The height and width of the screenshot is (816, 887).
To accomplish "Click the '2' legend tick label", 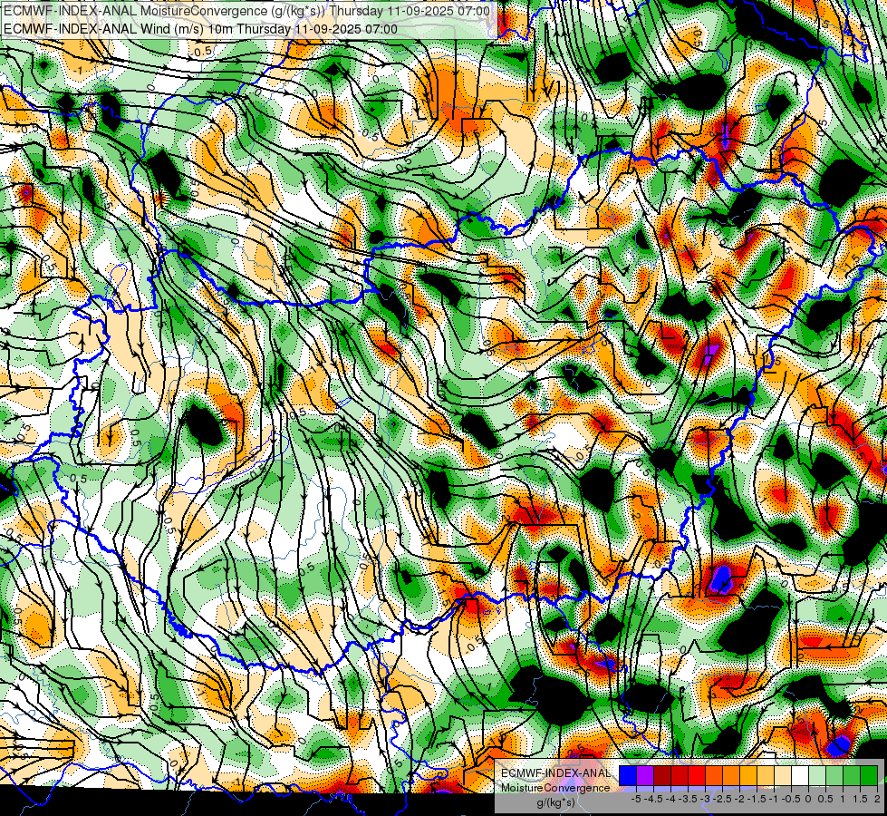I will point(877,799).
